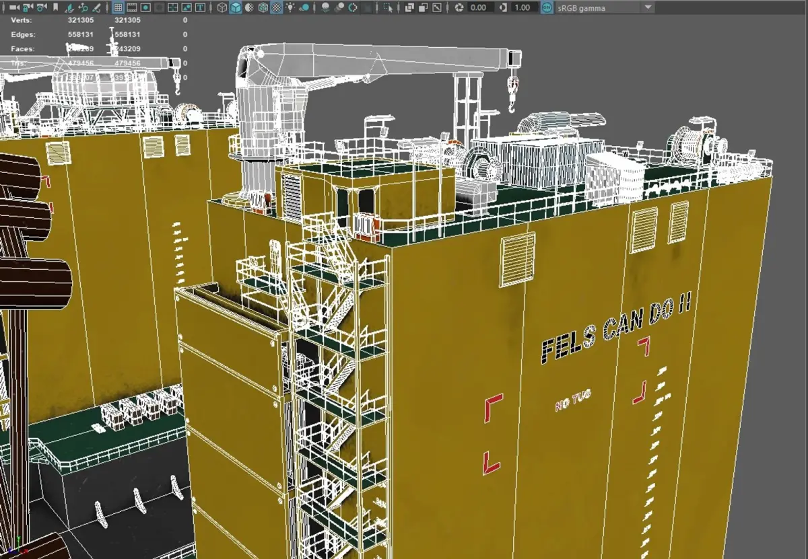Toggle the viewport Grid display
The image size is (808, 559).
click(118, 7)
